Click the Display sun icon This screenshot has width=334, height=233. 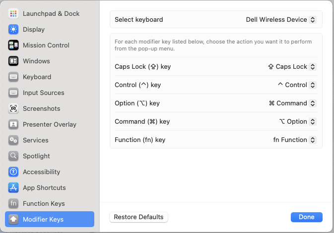point(13,29)
